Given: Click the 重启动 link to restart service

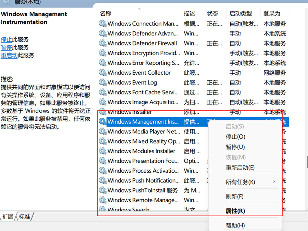Looking at the screenshot, I should [9, 55].
